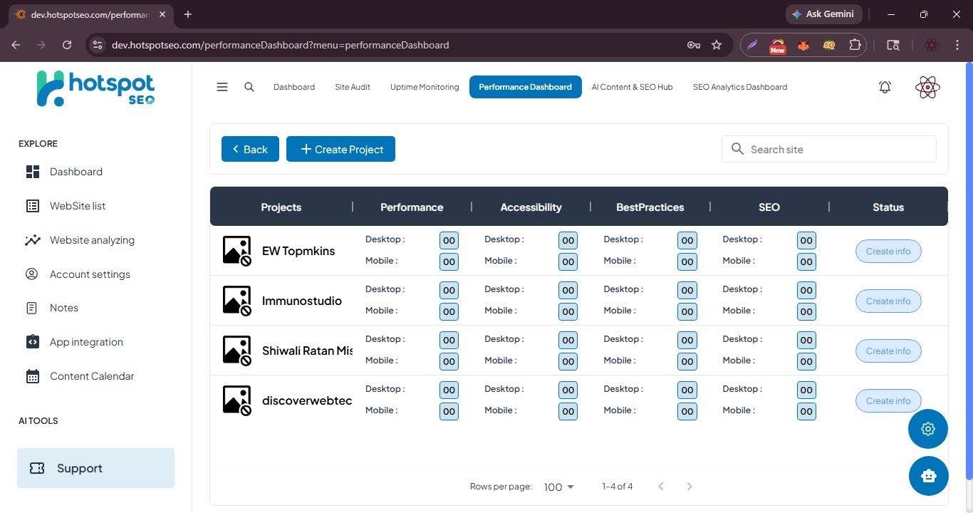Click the Back button

(x=250, y=149)
